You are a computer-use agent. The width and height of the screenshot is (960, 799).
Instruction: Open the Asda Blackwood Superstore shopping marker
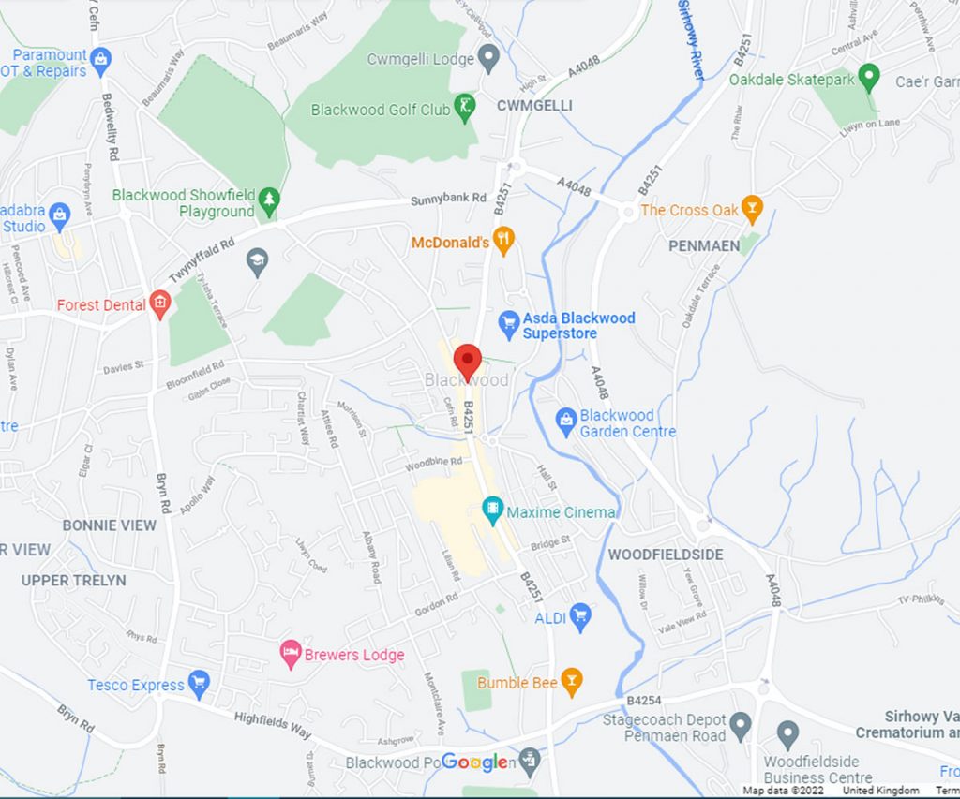(509, 325)
